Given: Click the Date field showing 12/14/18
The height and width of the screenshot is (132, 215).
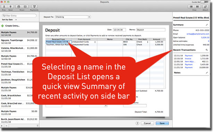Looking at the screenshot, I should pos(119,30).
